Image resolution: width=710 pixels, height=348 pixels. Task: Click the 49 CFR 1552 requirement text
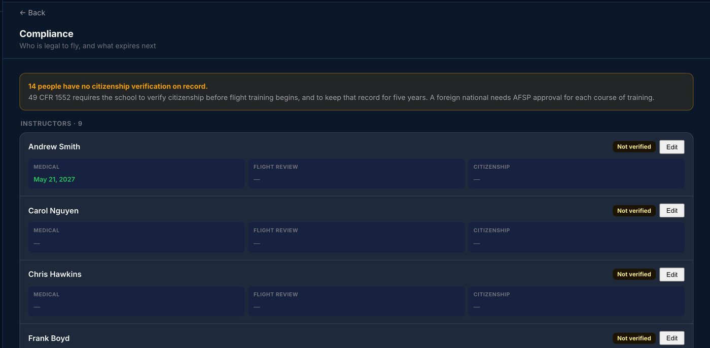(x=341, y=97)
